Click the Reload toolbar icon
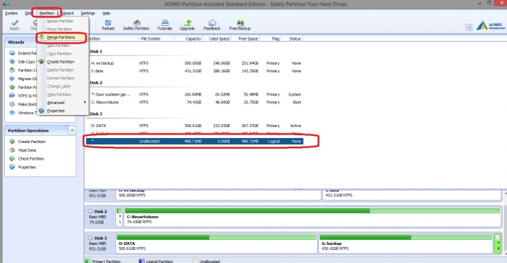 click(108, 22)
